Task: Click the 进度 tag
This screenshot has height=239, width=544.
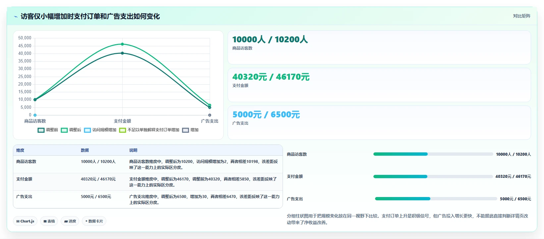Action: (70, 221)
